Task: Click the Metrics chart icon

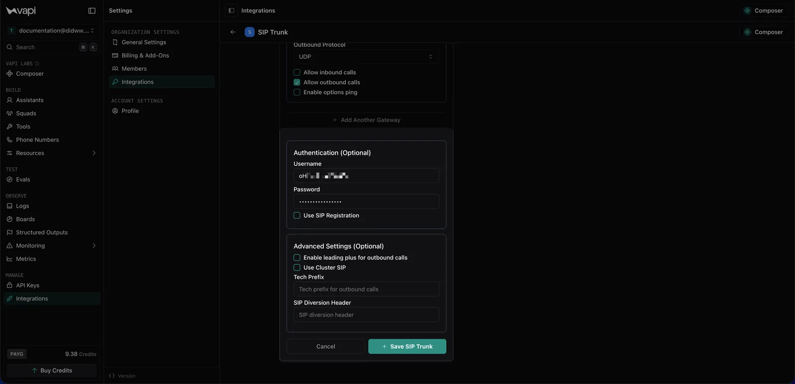Action: 9,259
